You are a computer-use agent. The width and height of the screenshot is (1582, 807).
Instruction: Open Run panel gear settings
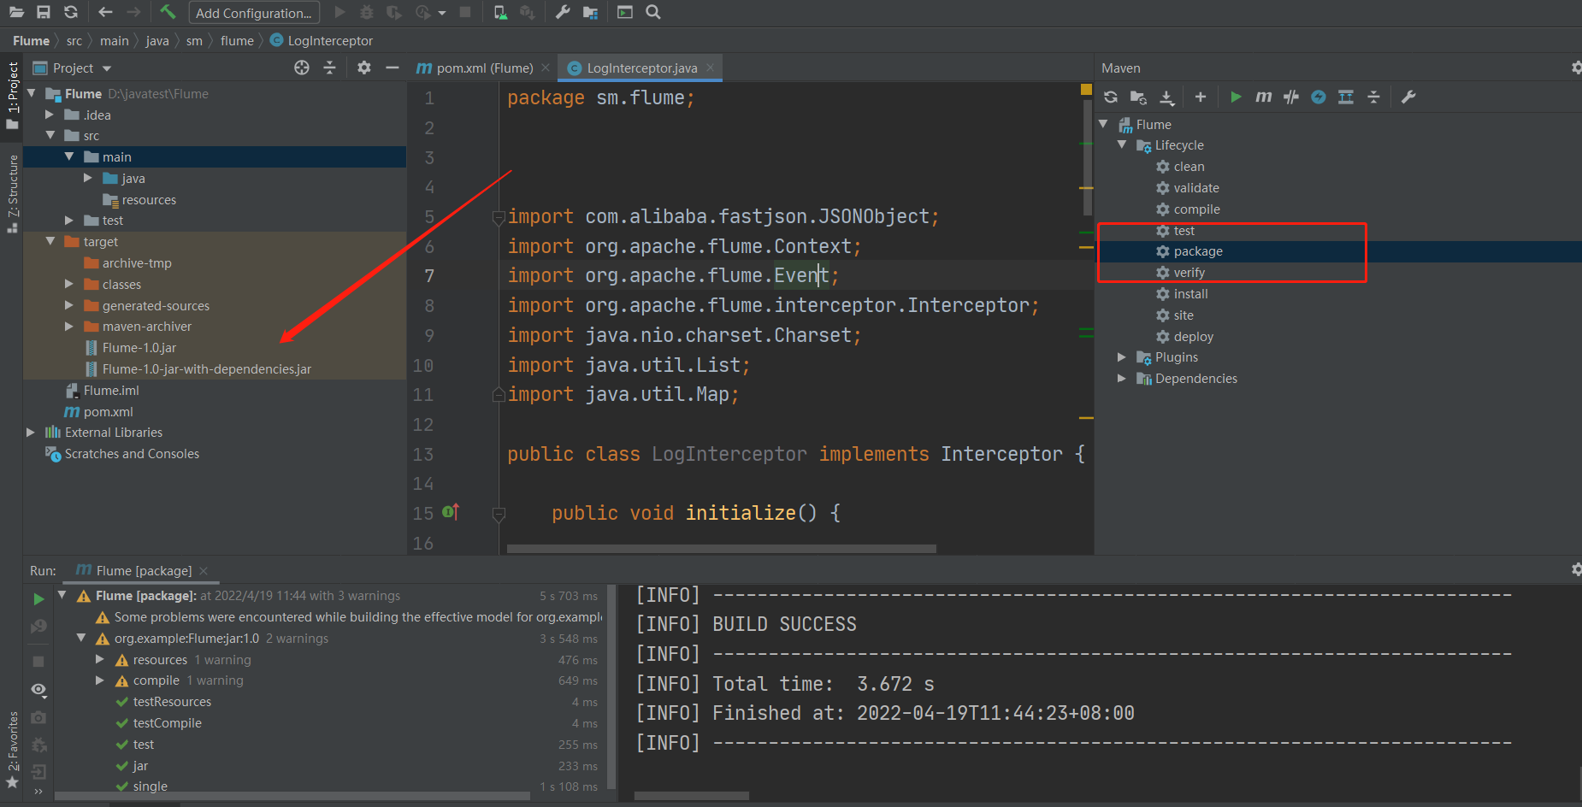(x=1575, y=569)
